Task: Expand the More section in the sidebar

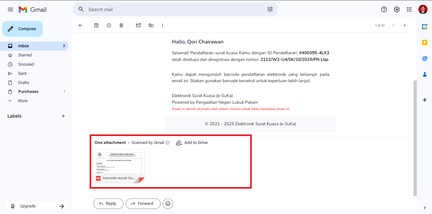Action: click(23, 101)
